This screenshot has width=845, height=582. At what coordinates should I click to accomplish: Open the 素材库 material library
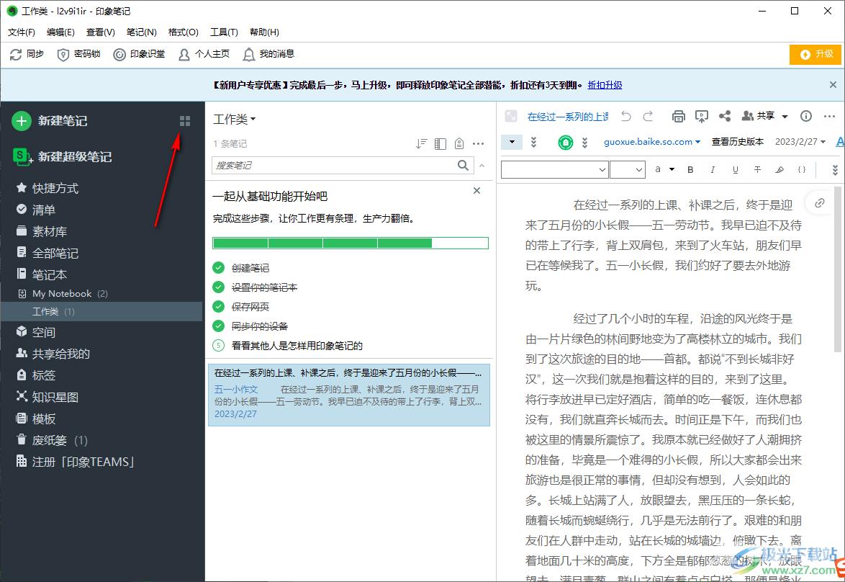pos(42,231)
